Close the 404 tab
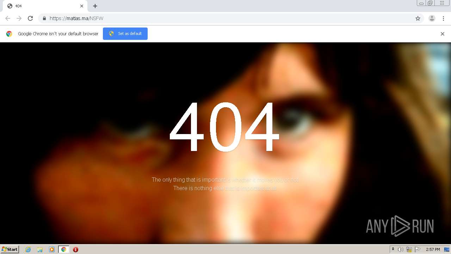Screen dimensions: 451x254 82,6
